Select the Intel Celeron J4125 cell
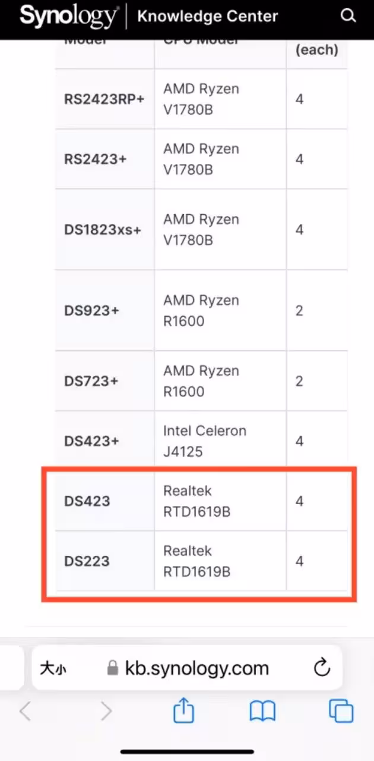This screenshot has width=374, height=761. click(220, 441)
